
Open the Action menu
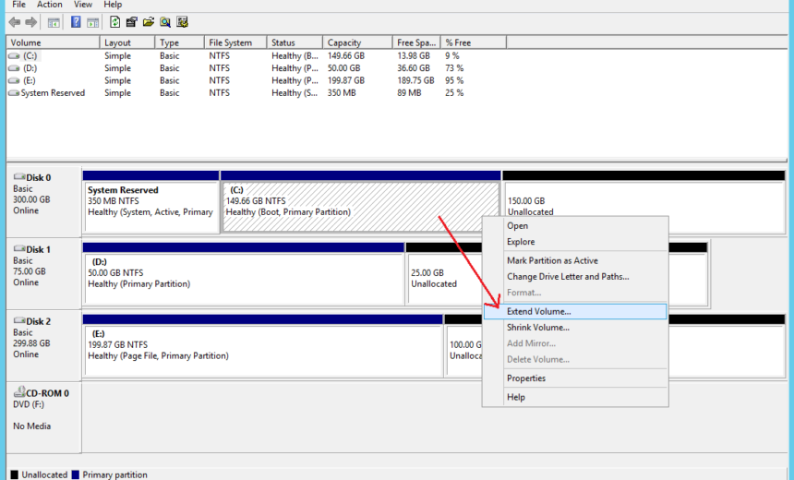pos(50,5)
